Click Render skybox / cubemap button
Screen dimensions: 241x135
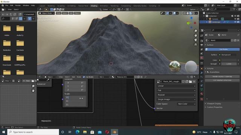(x=222, y=76)
